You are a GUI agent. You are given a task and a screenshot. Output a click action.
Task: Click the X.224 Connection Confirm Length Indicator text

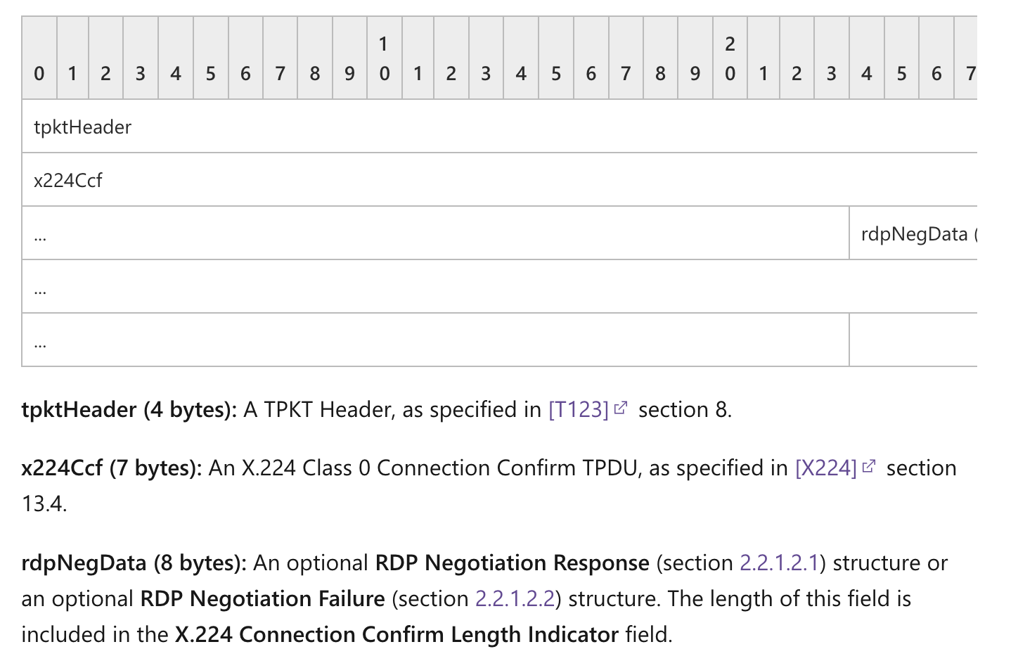(x=397, y=634)
